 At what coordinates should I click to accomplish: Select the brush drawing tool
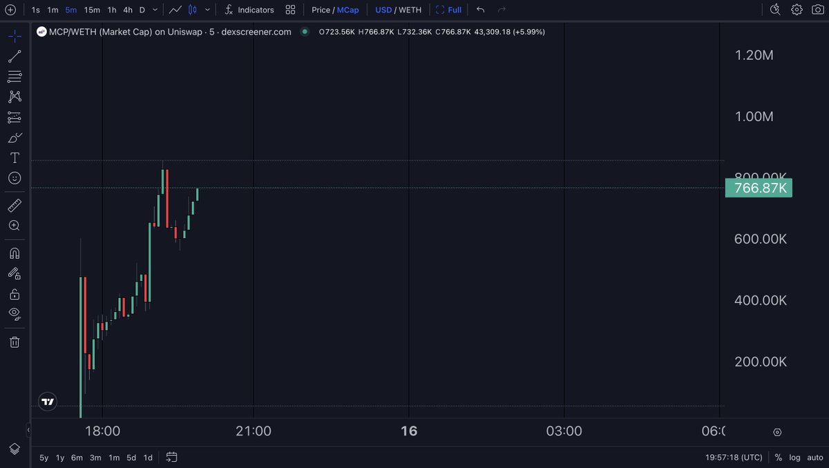pyautogui.click(x=15, y=137)
